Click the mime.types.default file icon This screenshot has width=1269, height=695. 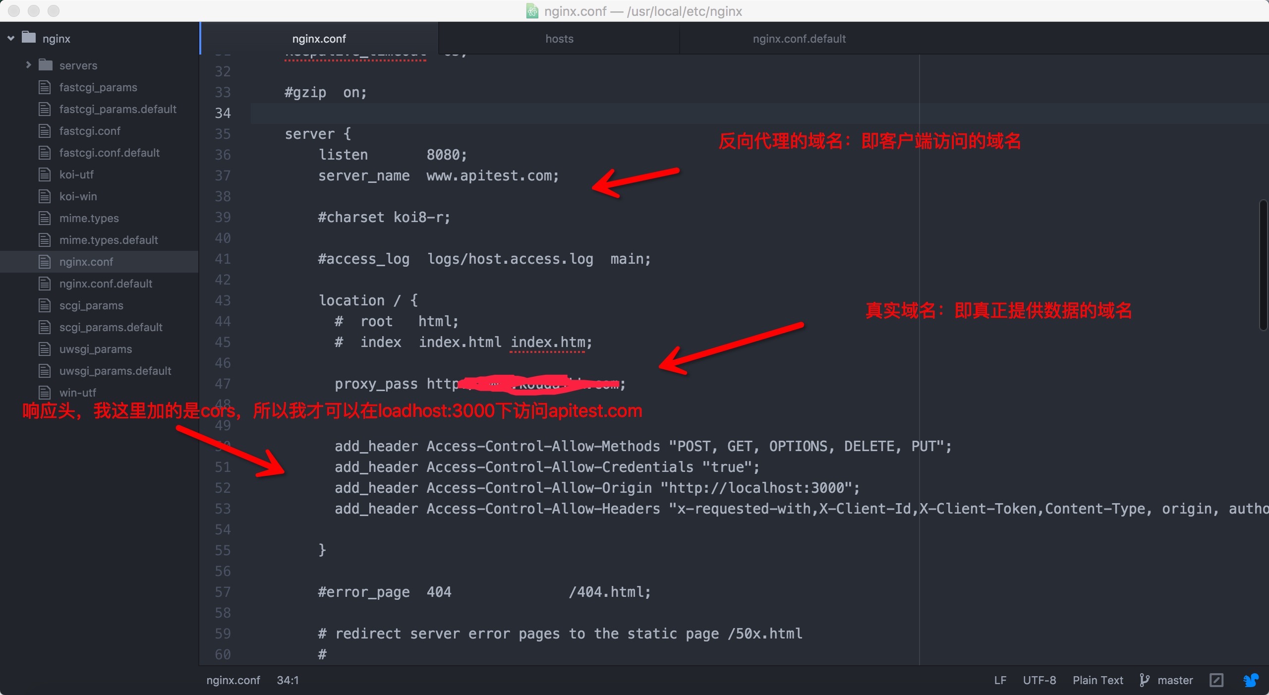click(x=45, y=240)
